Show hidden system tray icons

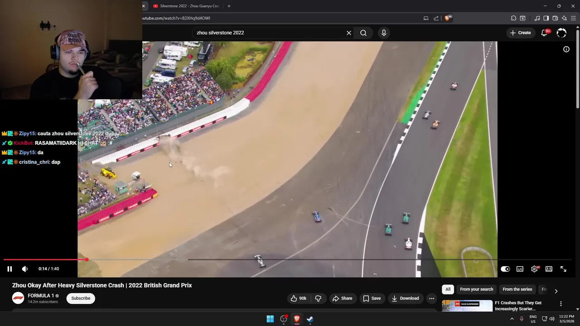click(512, 319)
